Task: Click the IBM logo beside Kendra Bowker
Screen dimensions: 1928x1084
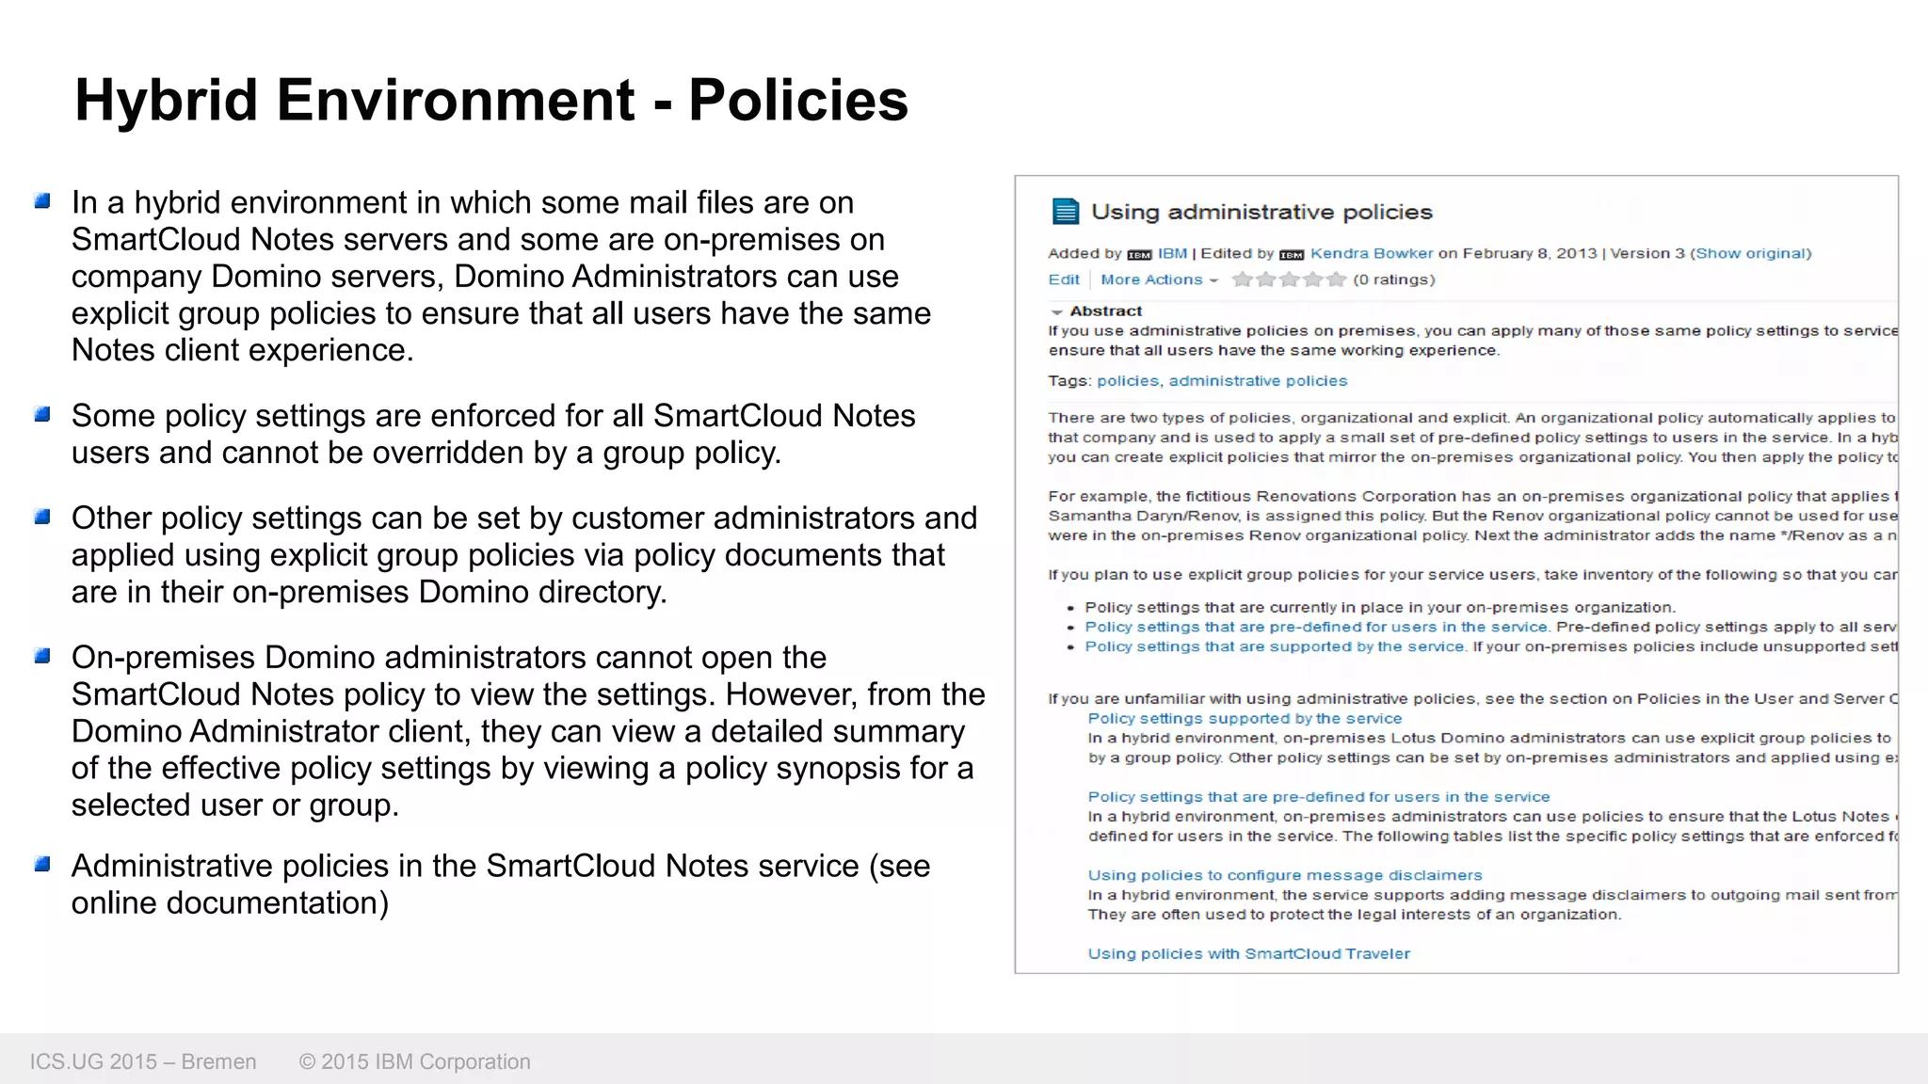Action: click(x=1292, y=255)
